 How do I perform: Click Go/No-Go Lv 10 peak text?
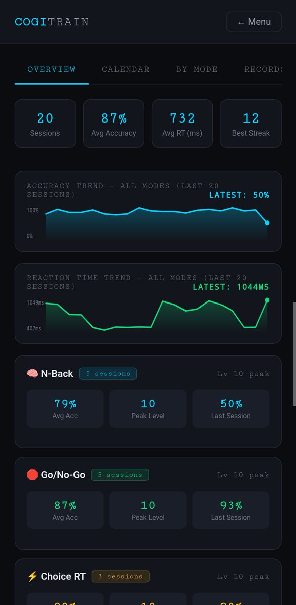click(243, 475)
